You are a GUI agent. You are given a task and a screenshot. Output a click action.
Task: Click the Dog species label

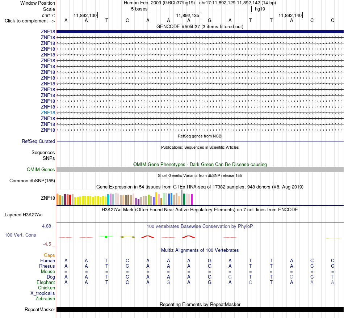51,277
